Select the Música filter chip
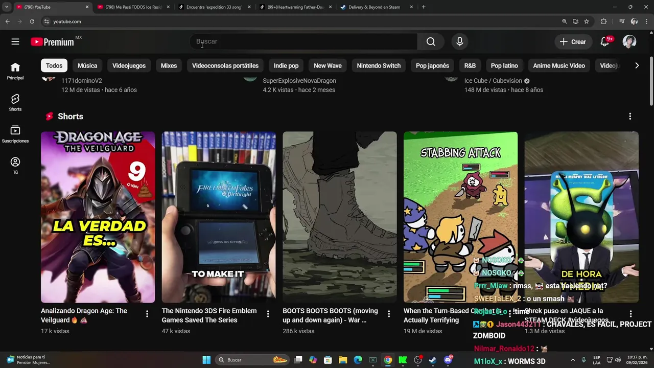The height and width of the screenshot is (368, 654). coord(87,65)
